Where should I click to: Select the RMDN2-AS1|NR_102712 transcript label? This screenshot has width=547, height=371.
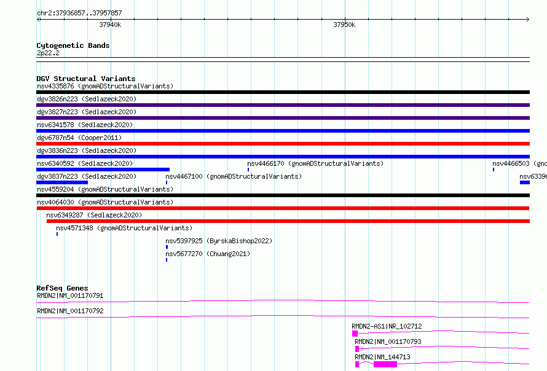(387, 326)
